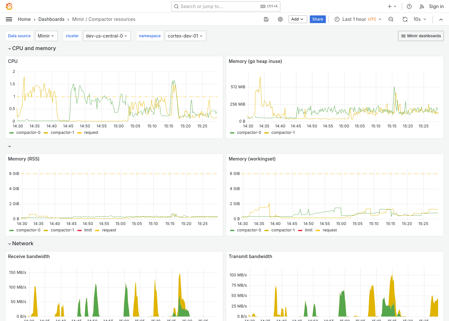Open the Dashboards breadcrumb item
449x321 pixels.
(51, 19)
